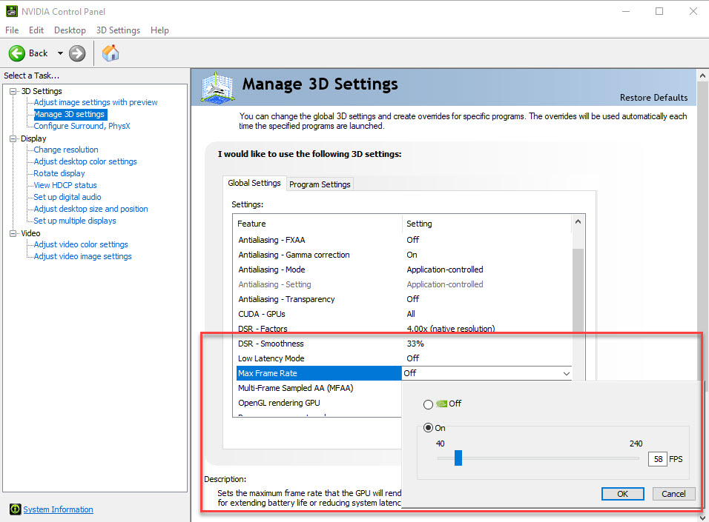The width and height of the screenshot is (709, 522).
Task: Select Antialiasing - Gamma correction row
Action: point(404,255)
